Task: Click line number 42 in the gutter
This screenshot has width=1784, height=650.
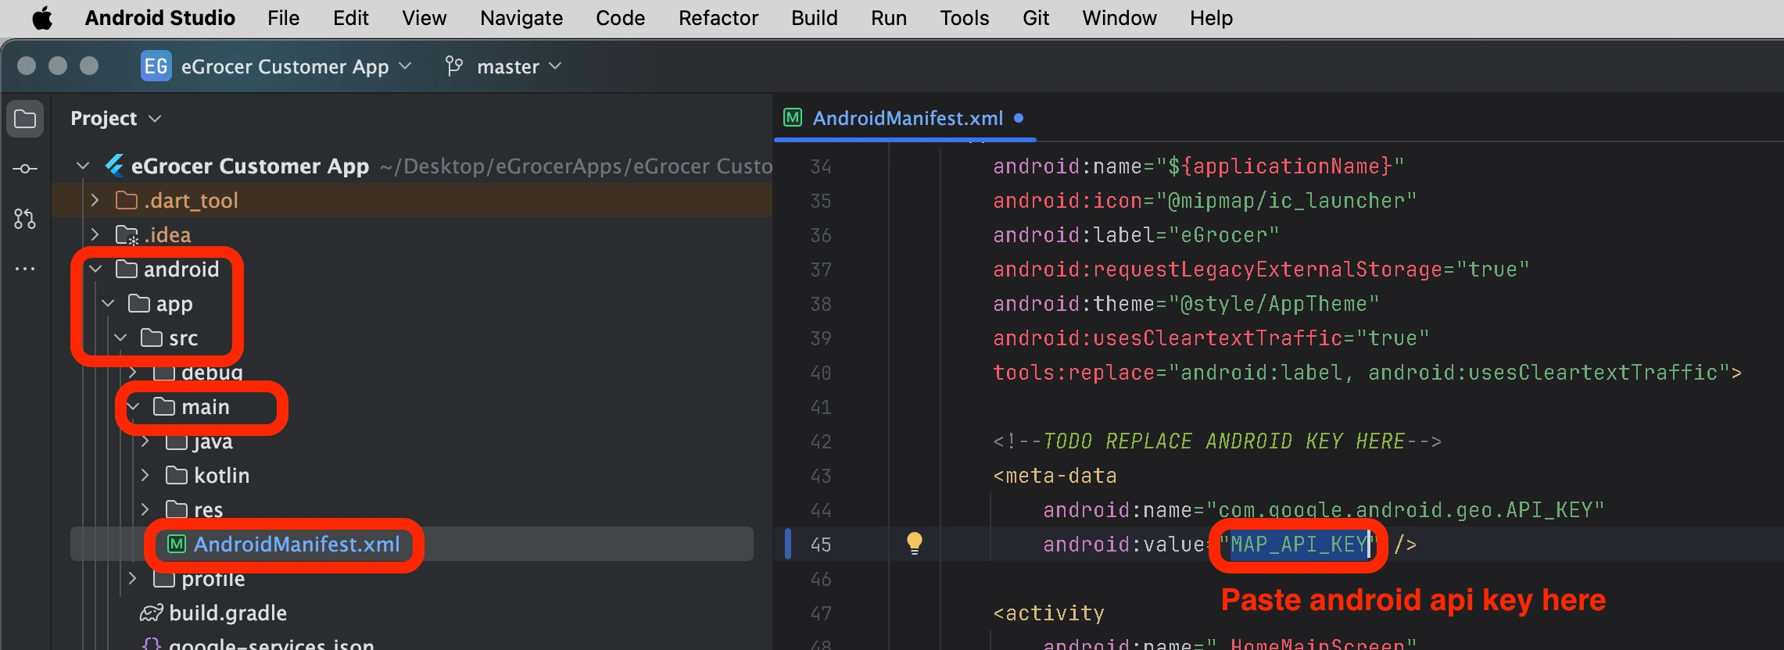Action: [821, 441]
